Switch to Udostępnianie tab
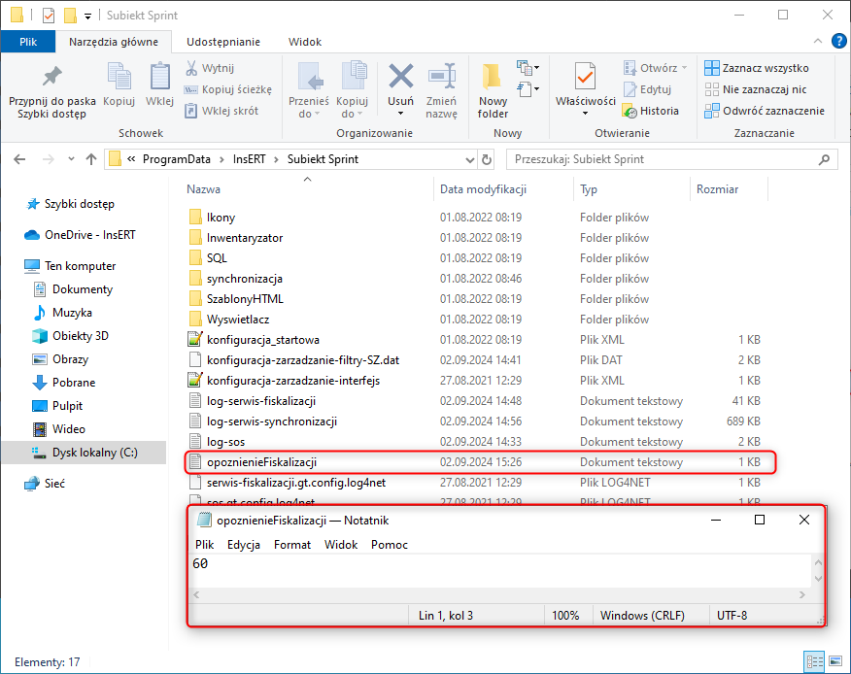Viewport: 851px width, 674px height. click(223, 42)
